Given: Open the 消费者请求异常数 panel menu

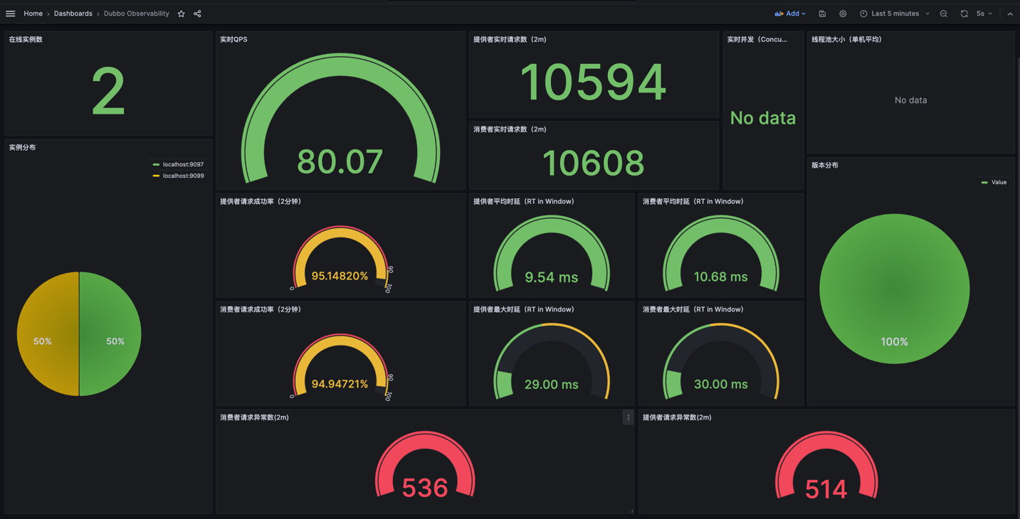Looking at the screenshot, I should (627, 417).
